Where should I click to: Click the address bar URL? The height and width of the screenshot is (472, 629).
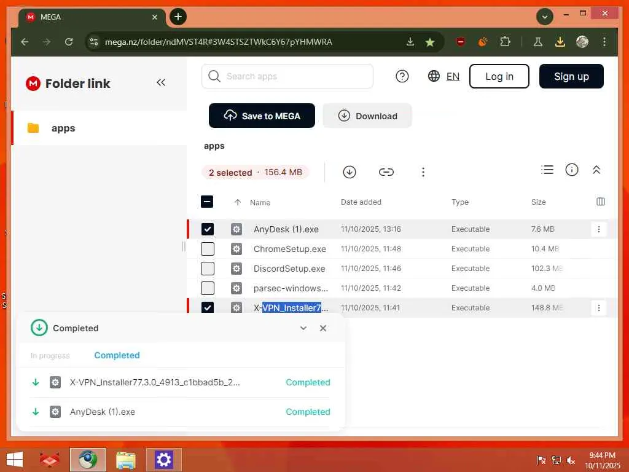[219, 42]
